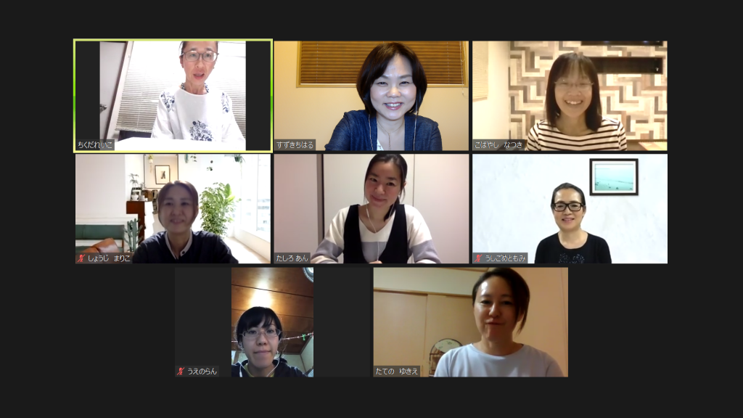Image resolution: width=743 pixels, height=418 pixels.
Task: Click muted microphone icon beside しょうじ まりこ
Action: pos(81,258)
